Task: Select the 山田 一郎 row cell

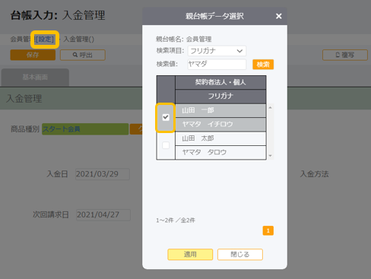Action: click(220, 110)
